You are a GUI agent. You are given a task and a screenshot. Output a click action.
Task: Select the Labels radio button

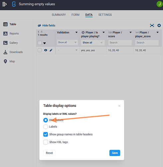click(46, 127)
